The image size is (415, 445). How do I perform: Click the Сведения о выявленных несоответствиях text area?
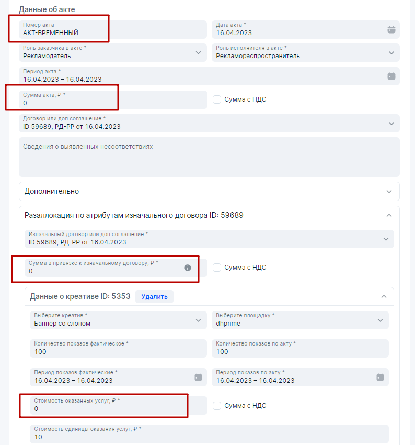pos(209,157)
